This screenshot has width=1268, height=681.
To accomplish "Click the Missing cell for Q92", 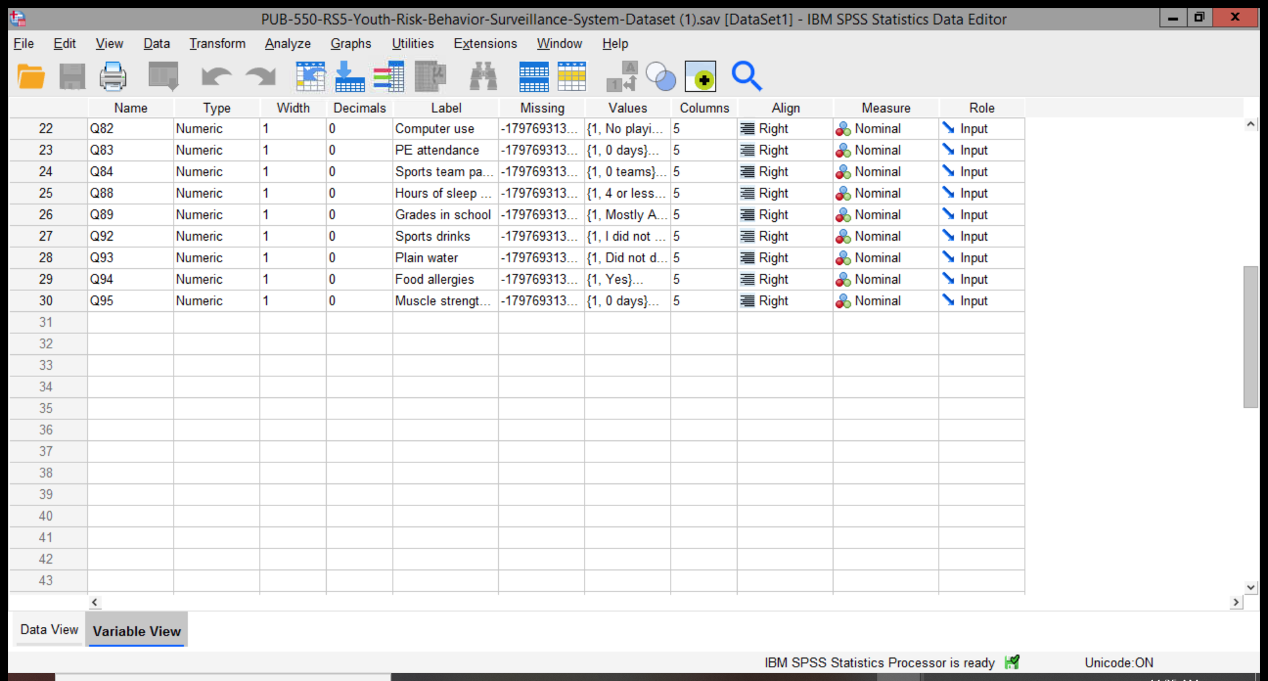I will [542, 236].
